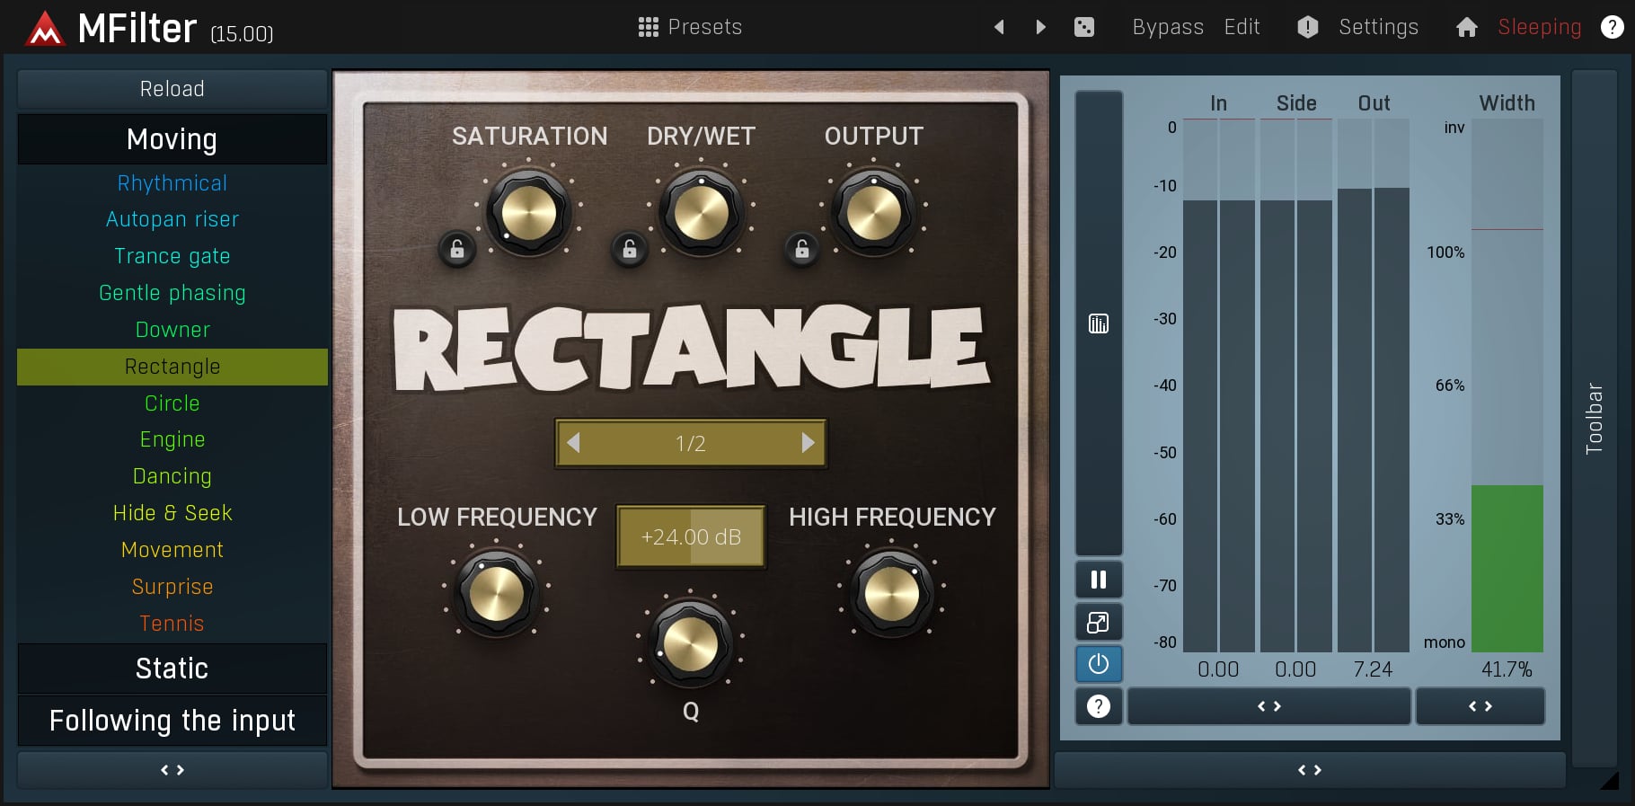1635x806 pixels.
Task: Expand the Following the input section
Action: 172,721
